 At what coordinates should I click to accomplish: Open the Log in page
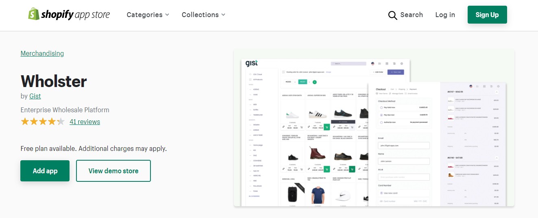tap(445, 15)
